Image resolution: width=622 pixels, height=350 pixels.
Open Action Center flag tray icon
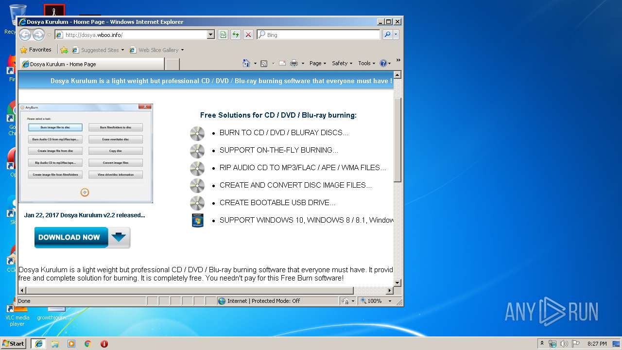point(576,344)
